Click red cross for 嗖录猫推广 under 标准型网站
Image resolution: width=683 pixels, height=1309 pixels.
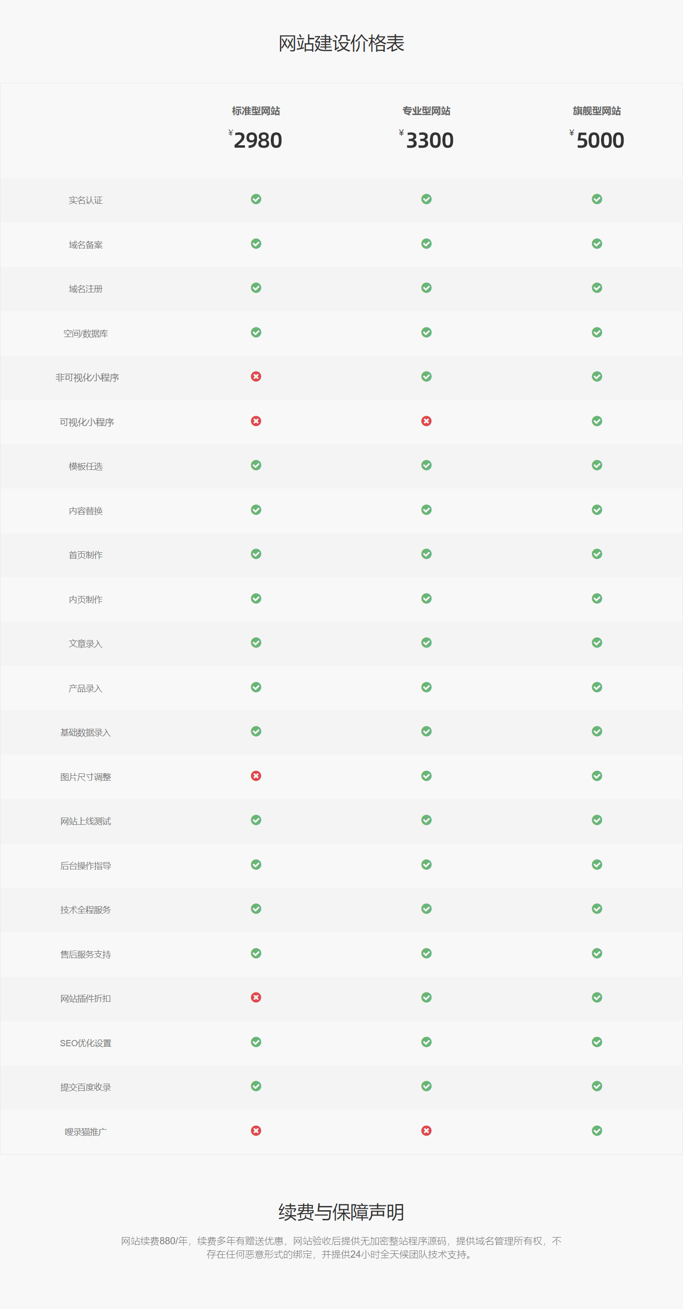tap(256, 1131)
